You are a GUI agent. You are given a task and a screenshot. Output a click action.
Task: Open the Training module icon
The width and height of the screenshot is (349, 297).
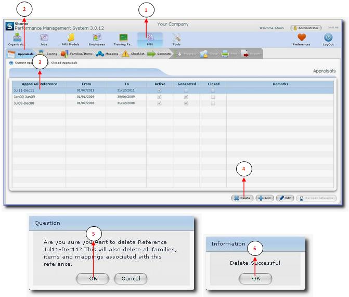pyautogui.click(x=123, y=38)
